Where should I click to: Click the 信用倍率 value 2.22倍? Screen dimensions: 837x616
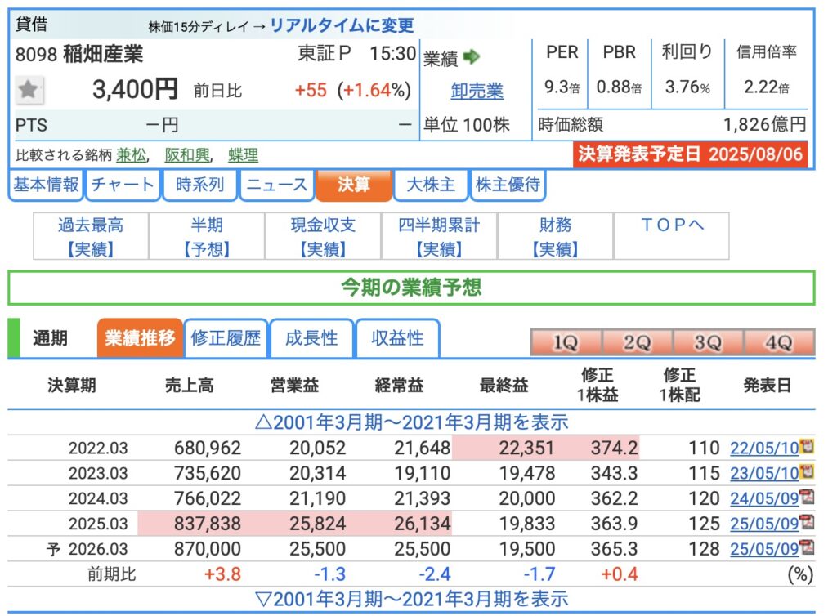pos(767,87)
